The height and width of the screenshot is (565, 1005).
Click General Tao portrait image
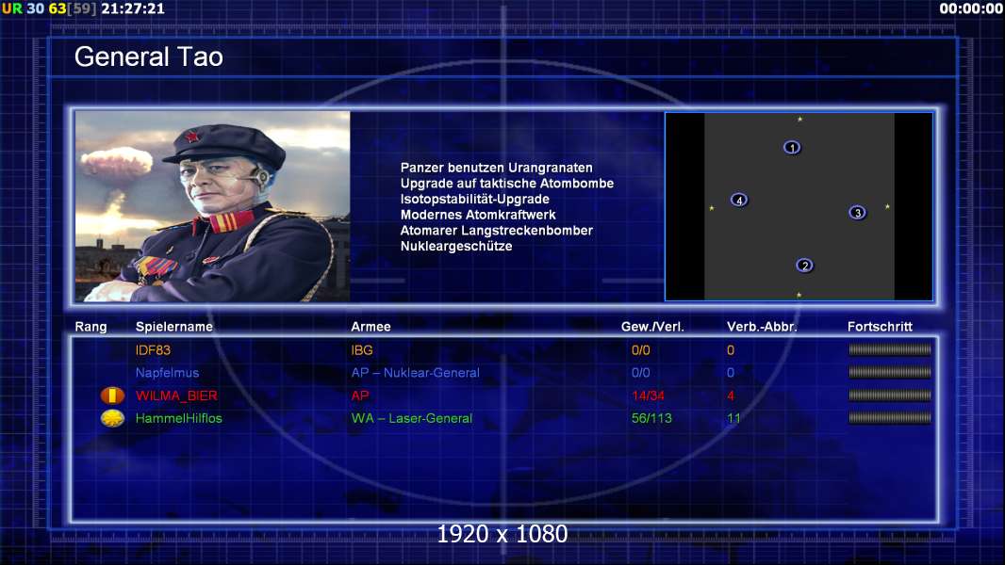click(x=213, y=206)
